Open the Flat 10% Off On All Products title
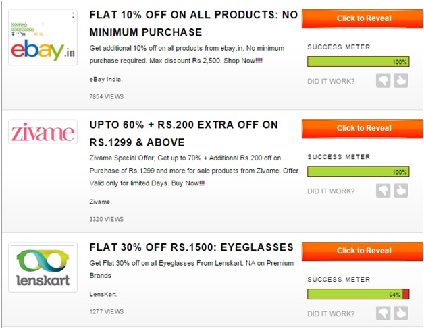Screen dimensions: 424x329 pos(194,24)
